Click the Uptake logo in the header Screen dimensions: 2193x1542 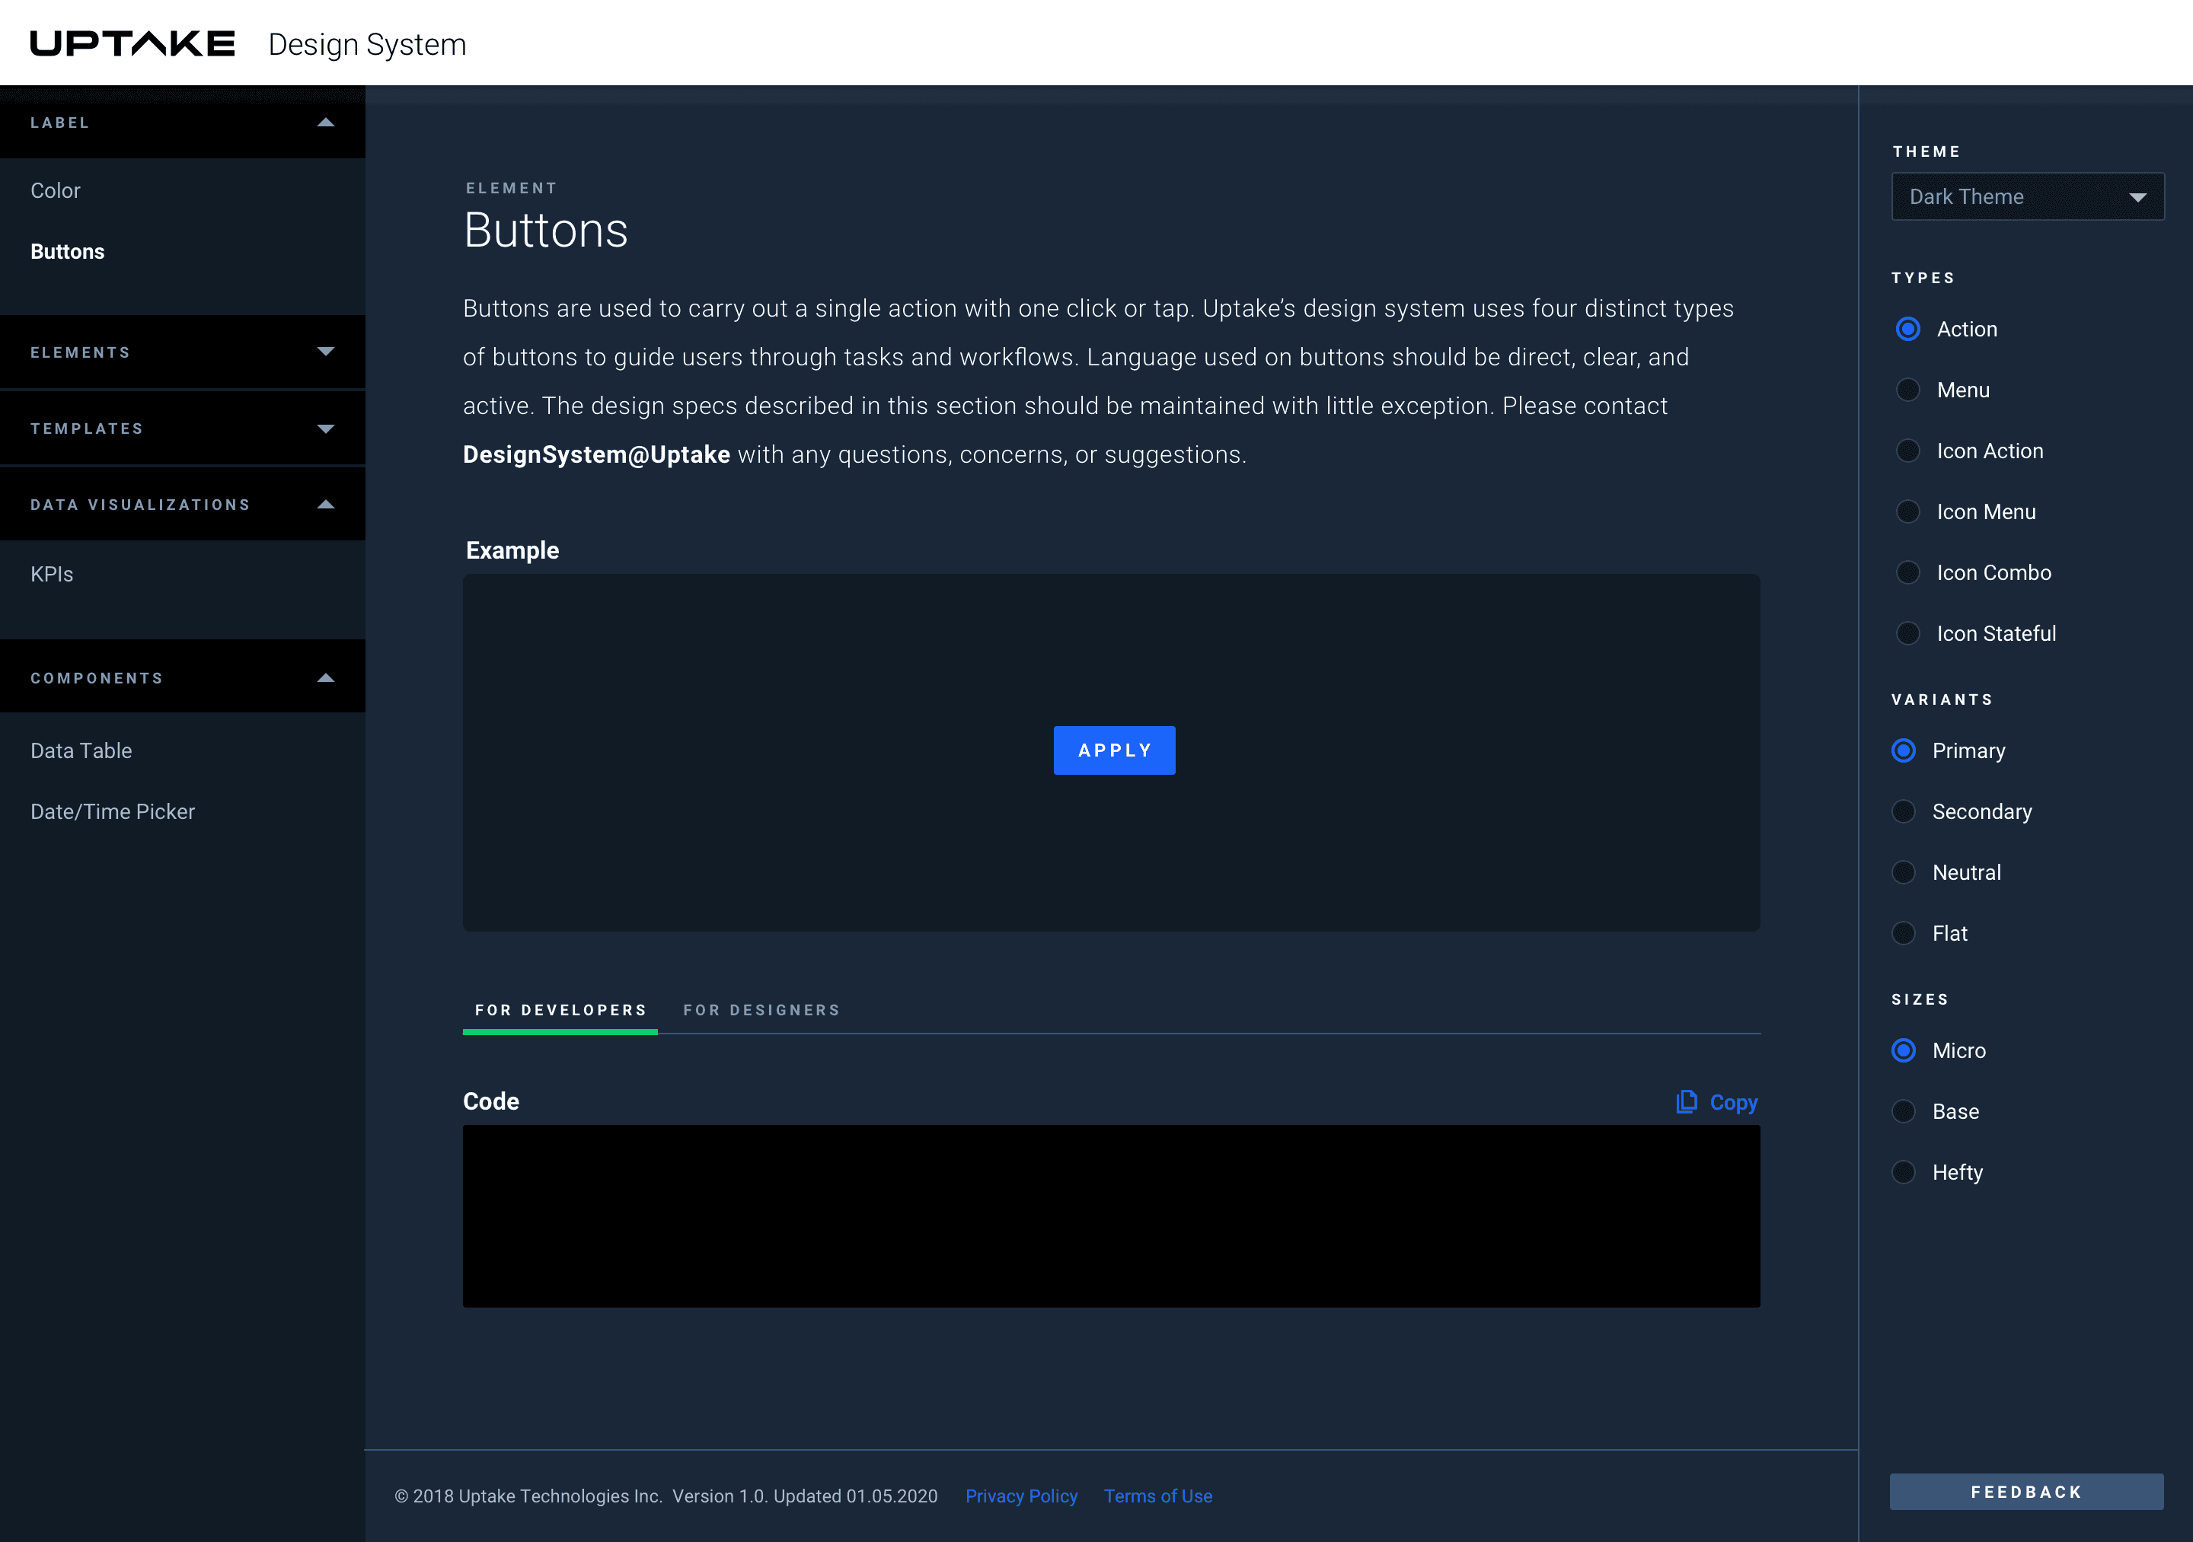(x=132, y=44)
